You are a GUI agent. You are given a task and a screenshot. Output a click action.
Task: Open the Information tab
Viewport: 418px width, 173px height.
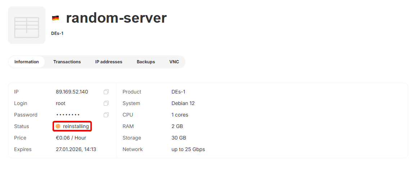click(x=27, y=62)
